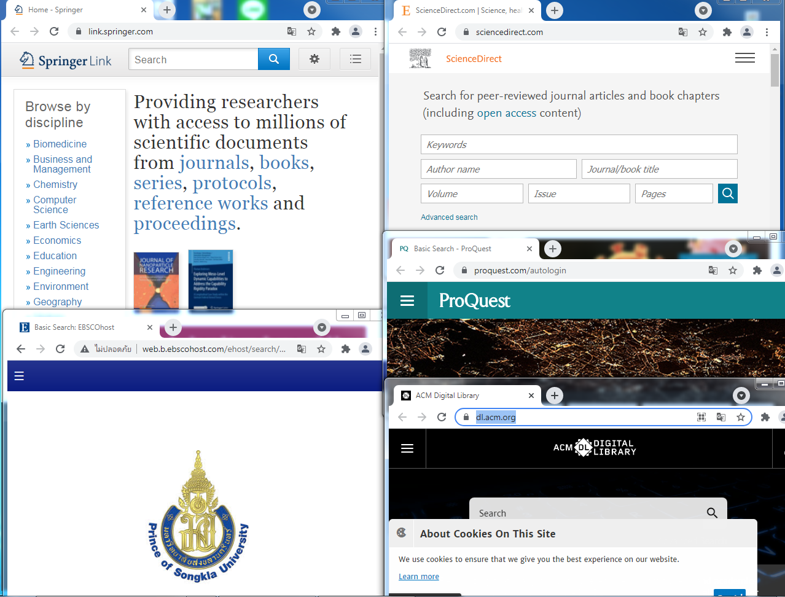Open tab search dropdown in ProQuest window
Viewport: 785px width, 597px height.
pos(733,249)
